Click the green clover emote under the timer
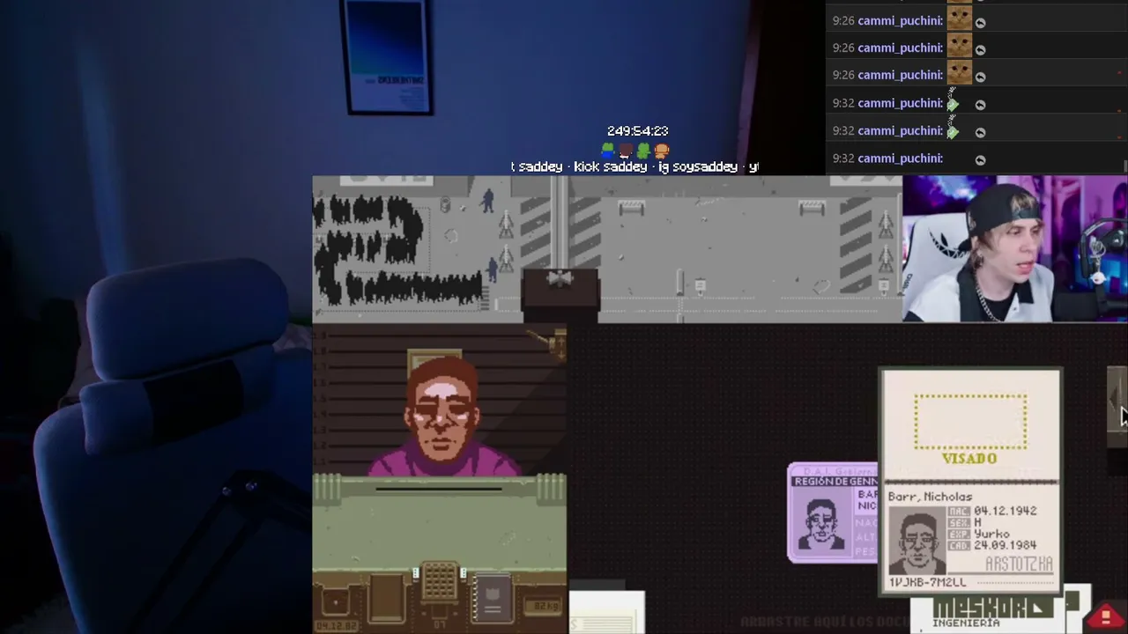Viewport: 1128px width, 634px height. pos(643,151)
